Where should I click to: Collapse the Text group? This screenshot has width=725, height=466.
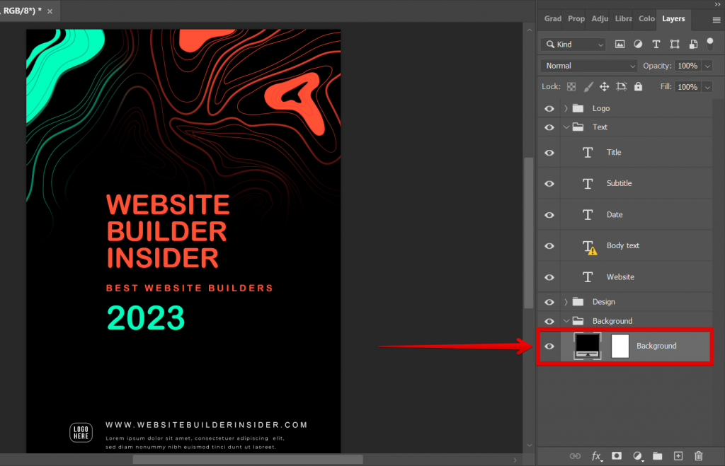click(x=565, y=127)
